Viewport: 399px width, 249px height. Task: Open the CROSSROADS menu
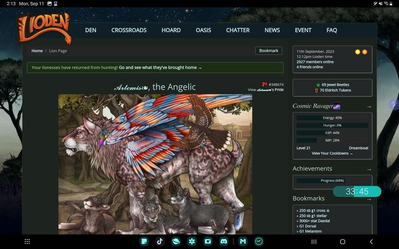(x=129, y=30)
